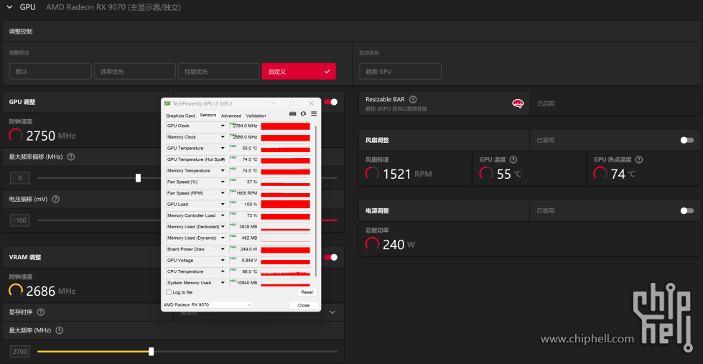The height and width of the screenshot is (364, 703).
Task: Click the Close button in GPU-Z
Action: click(304, 305)
